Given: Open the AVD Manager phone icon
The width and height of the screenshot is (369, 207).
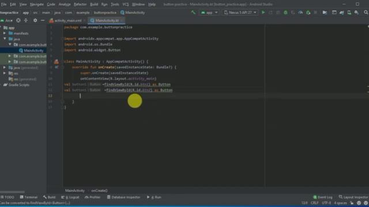Looking at the screenshot, I should coord(349,13).
